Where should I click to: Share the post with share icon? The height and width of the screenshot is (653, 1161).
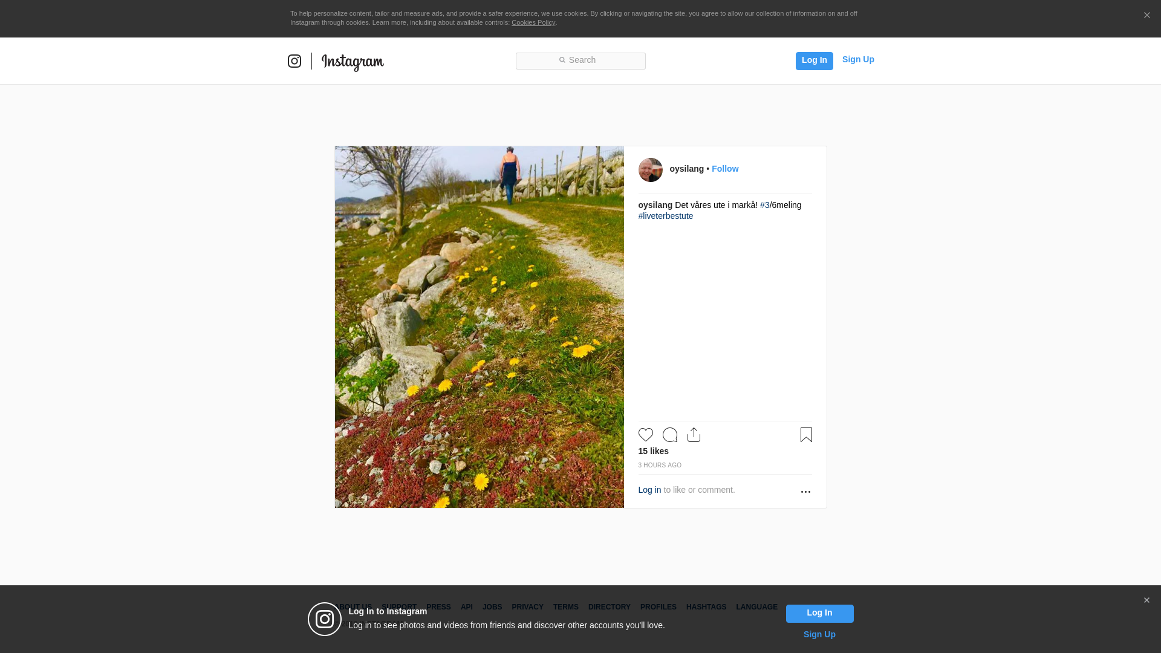[694, 435]
